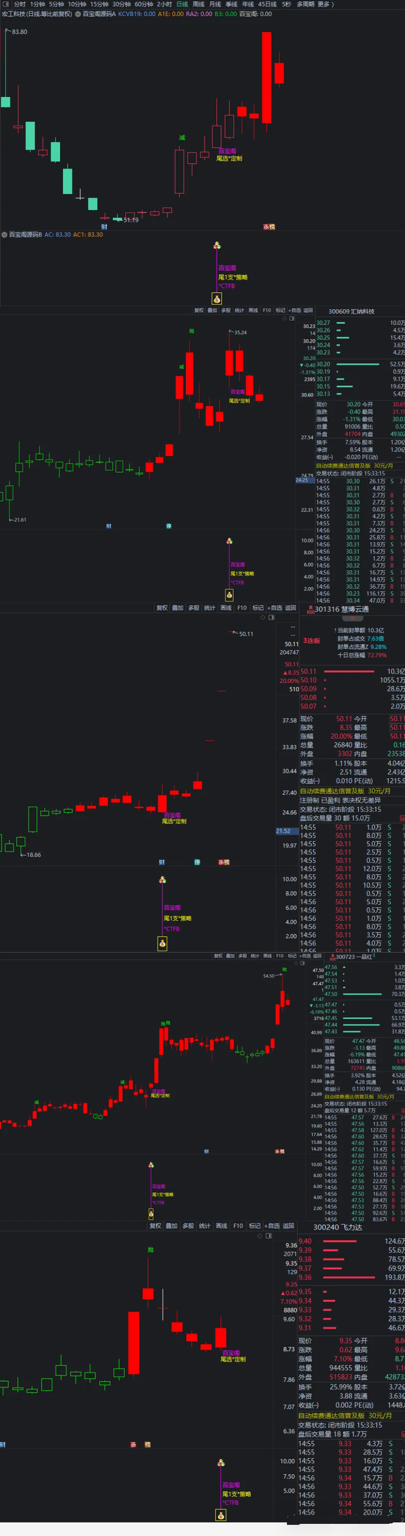405x1536 pixels.
Task: Toggle 复权 beside 300723 一品红
Action: 218,956
